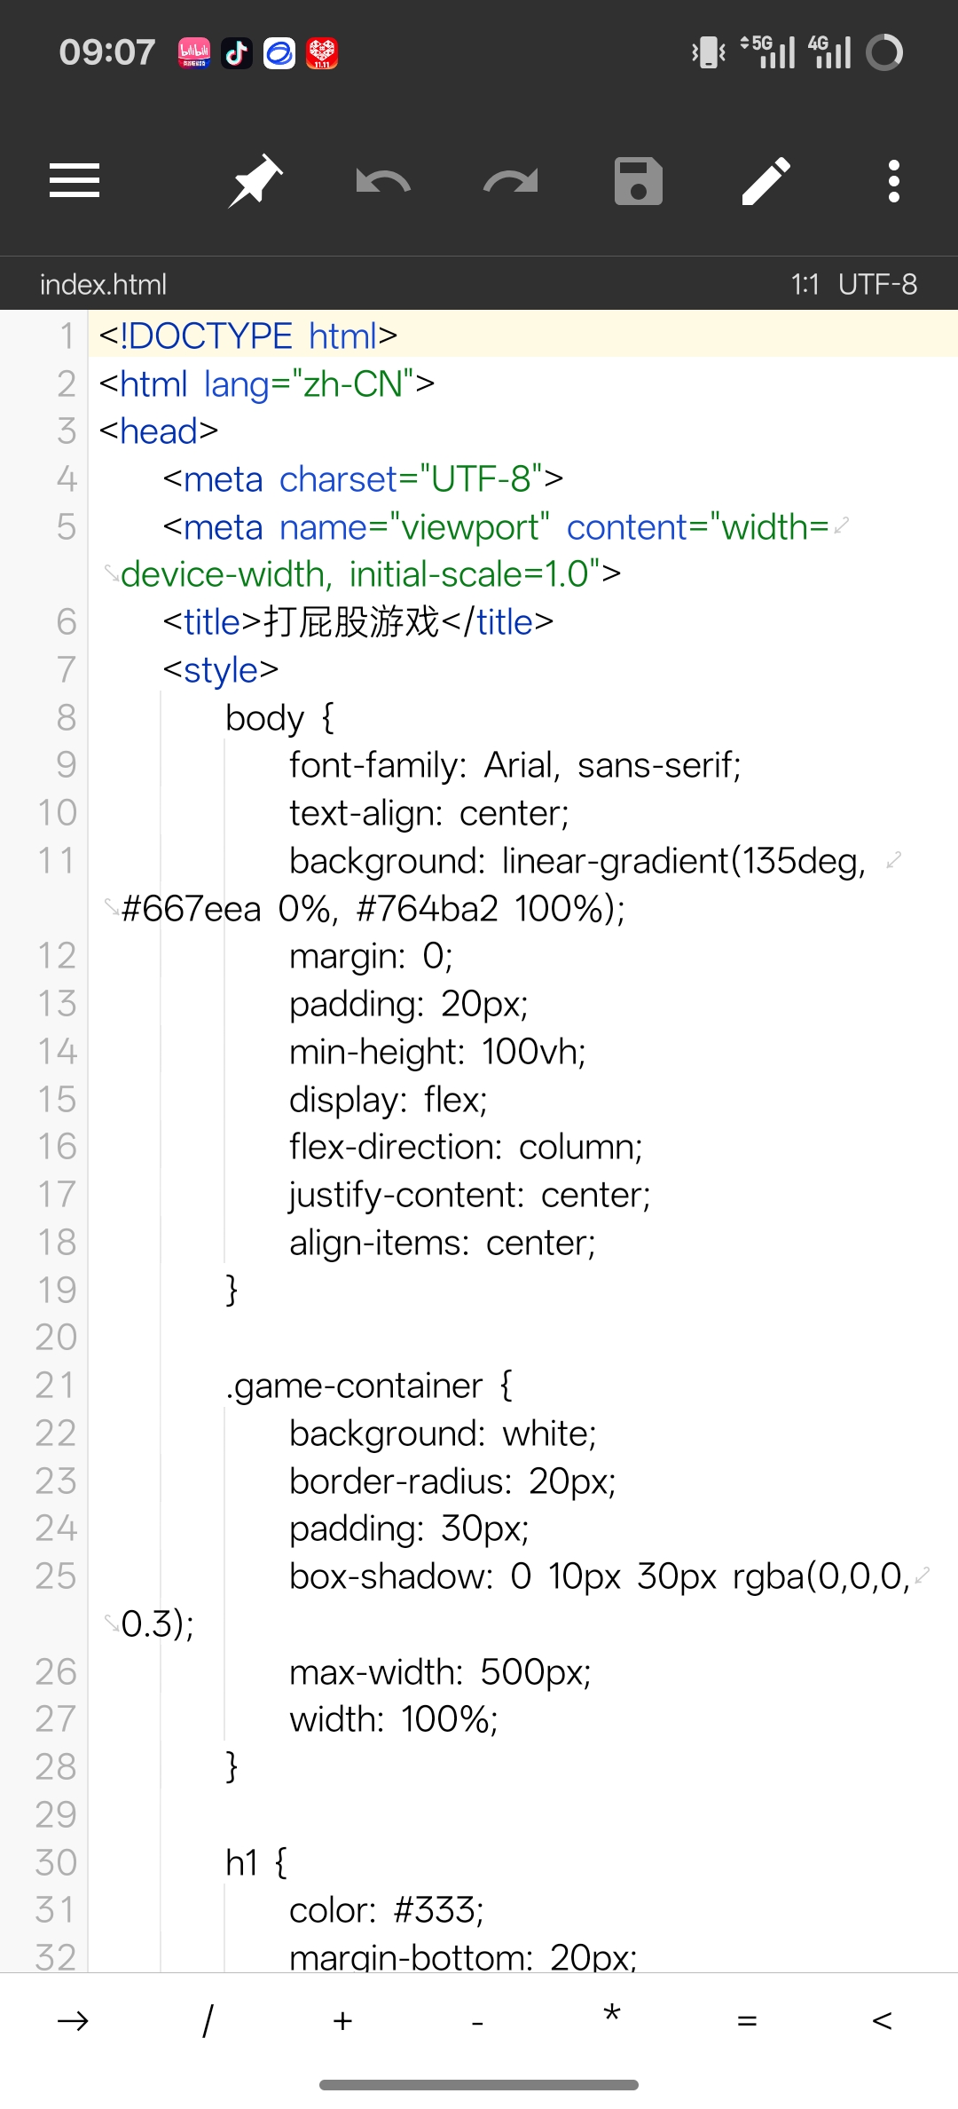Toggle edit mode with the pencil icon
This screenshot has width=958, height=2109.
pyautogui.click(x=766, y=180)
